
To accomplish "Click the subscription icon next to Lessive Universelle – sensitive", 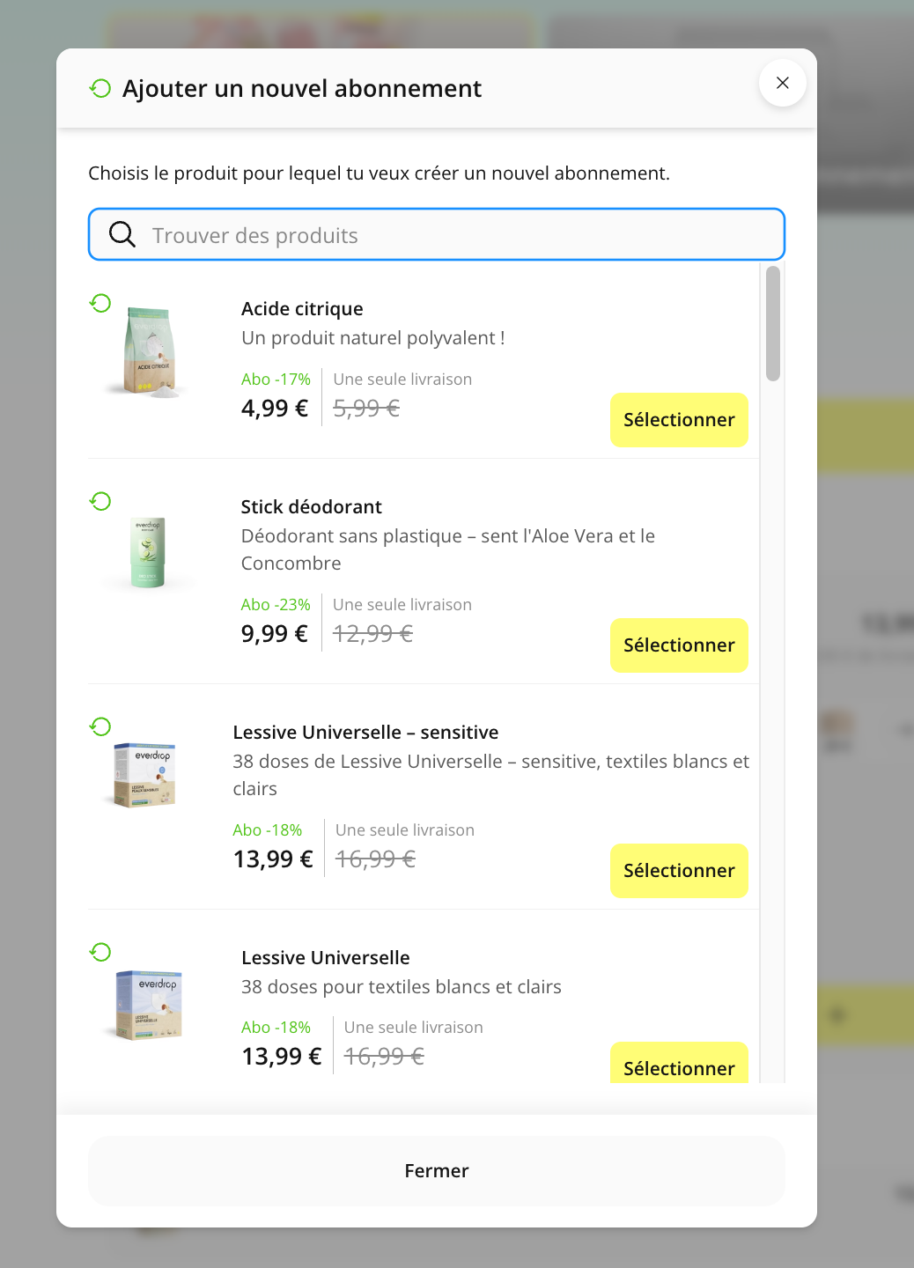I will point(100,726).
